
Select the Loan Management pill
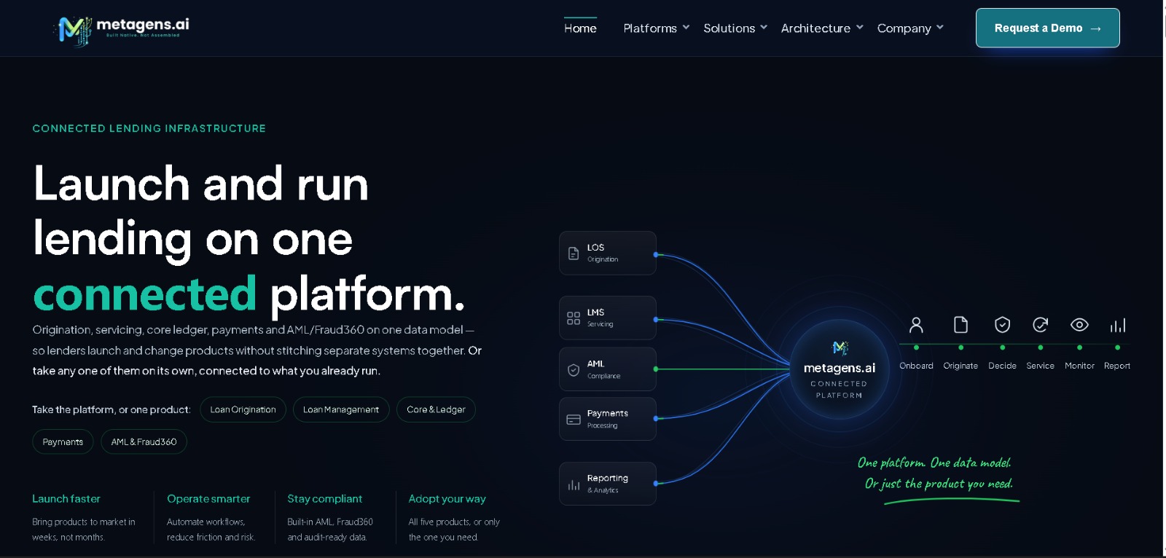pos(341,409)
